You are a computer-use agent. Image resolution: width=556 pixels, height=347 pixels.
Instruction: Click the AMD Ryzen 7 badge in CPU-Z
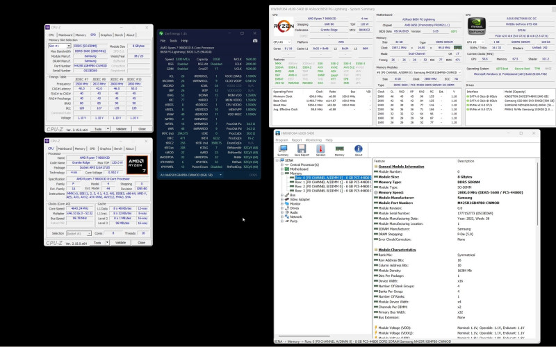point(137,164)
